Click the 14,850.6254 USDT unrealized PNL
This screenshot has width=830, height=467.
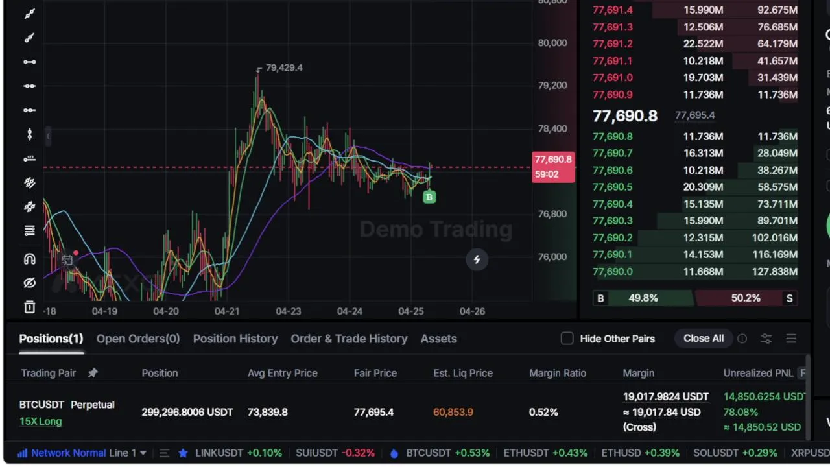click(764, 397)
